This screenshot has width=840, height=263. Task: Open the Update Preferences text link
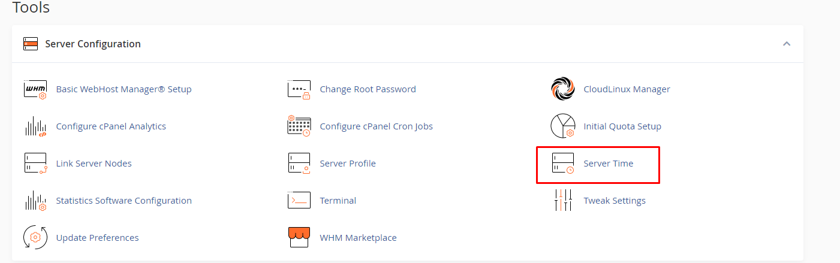click(x=97, y=238)
